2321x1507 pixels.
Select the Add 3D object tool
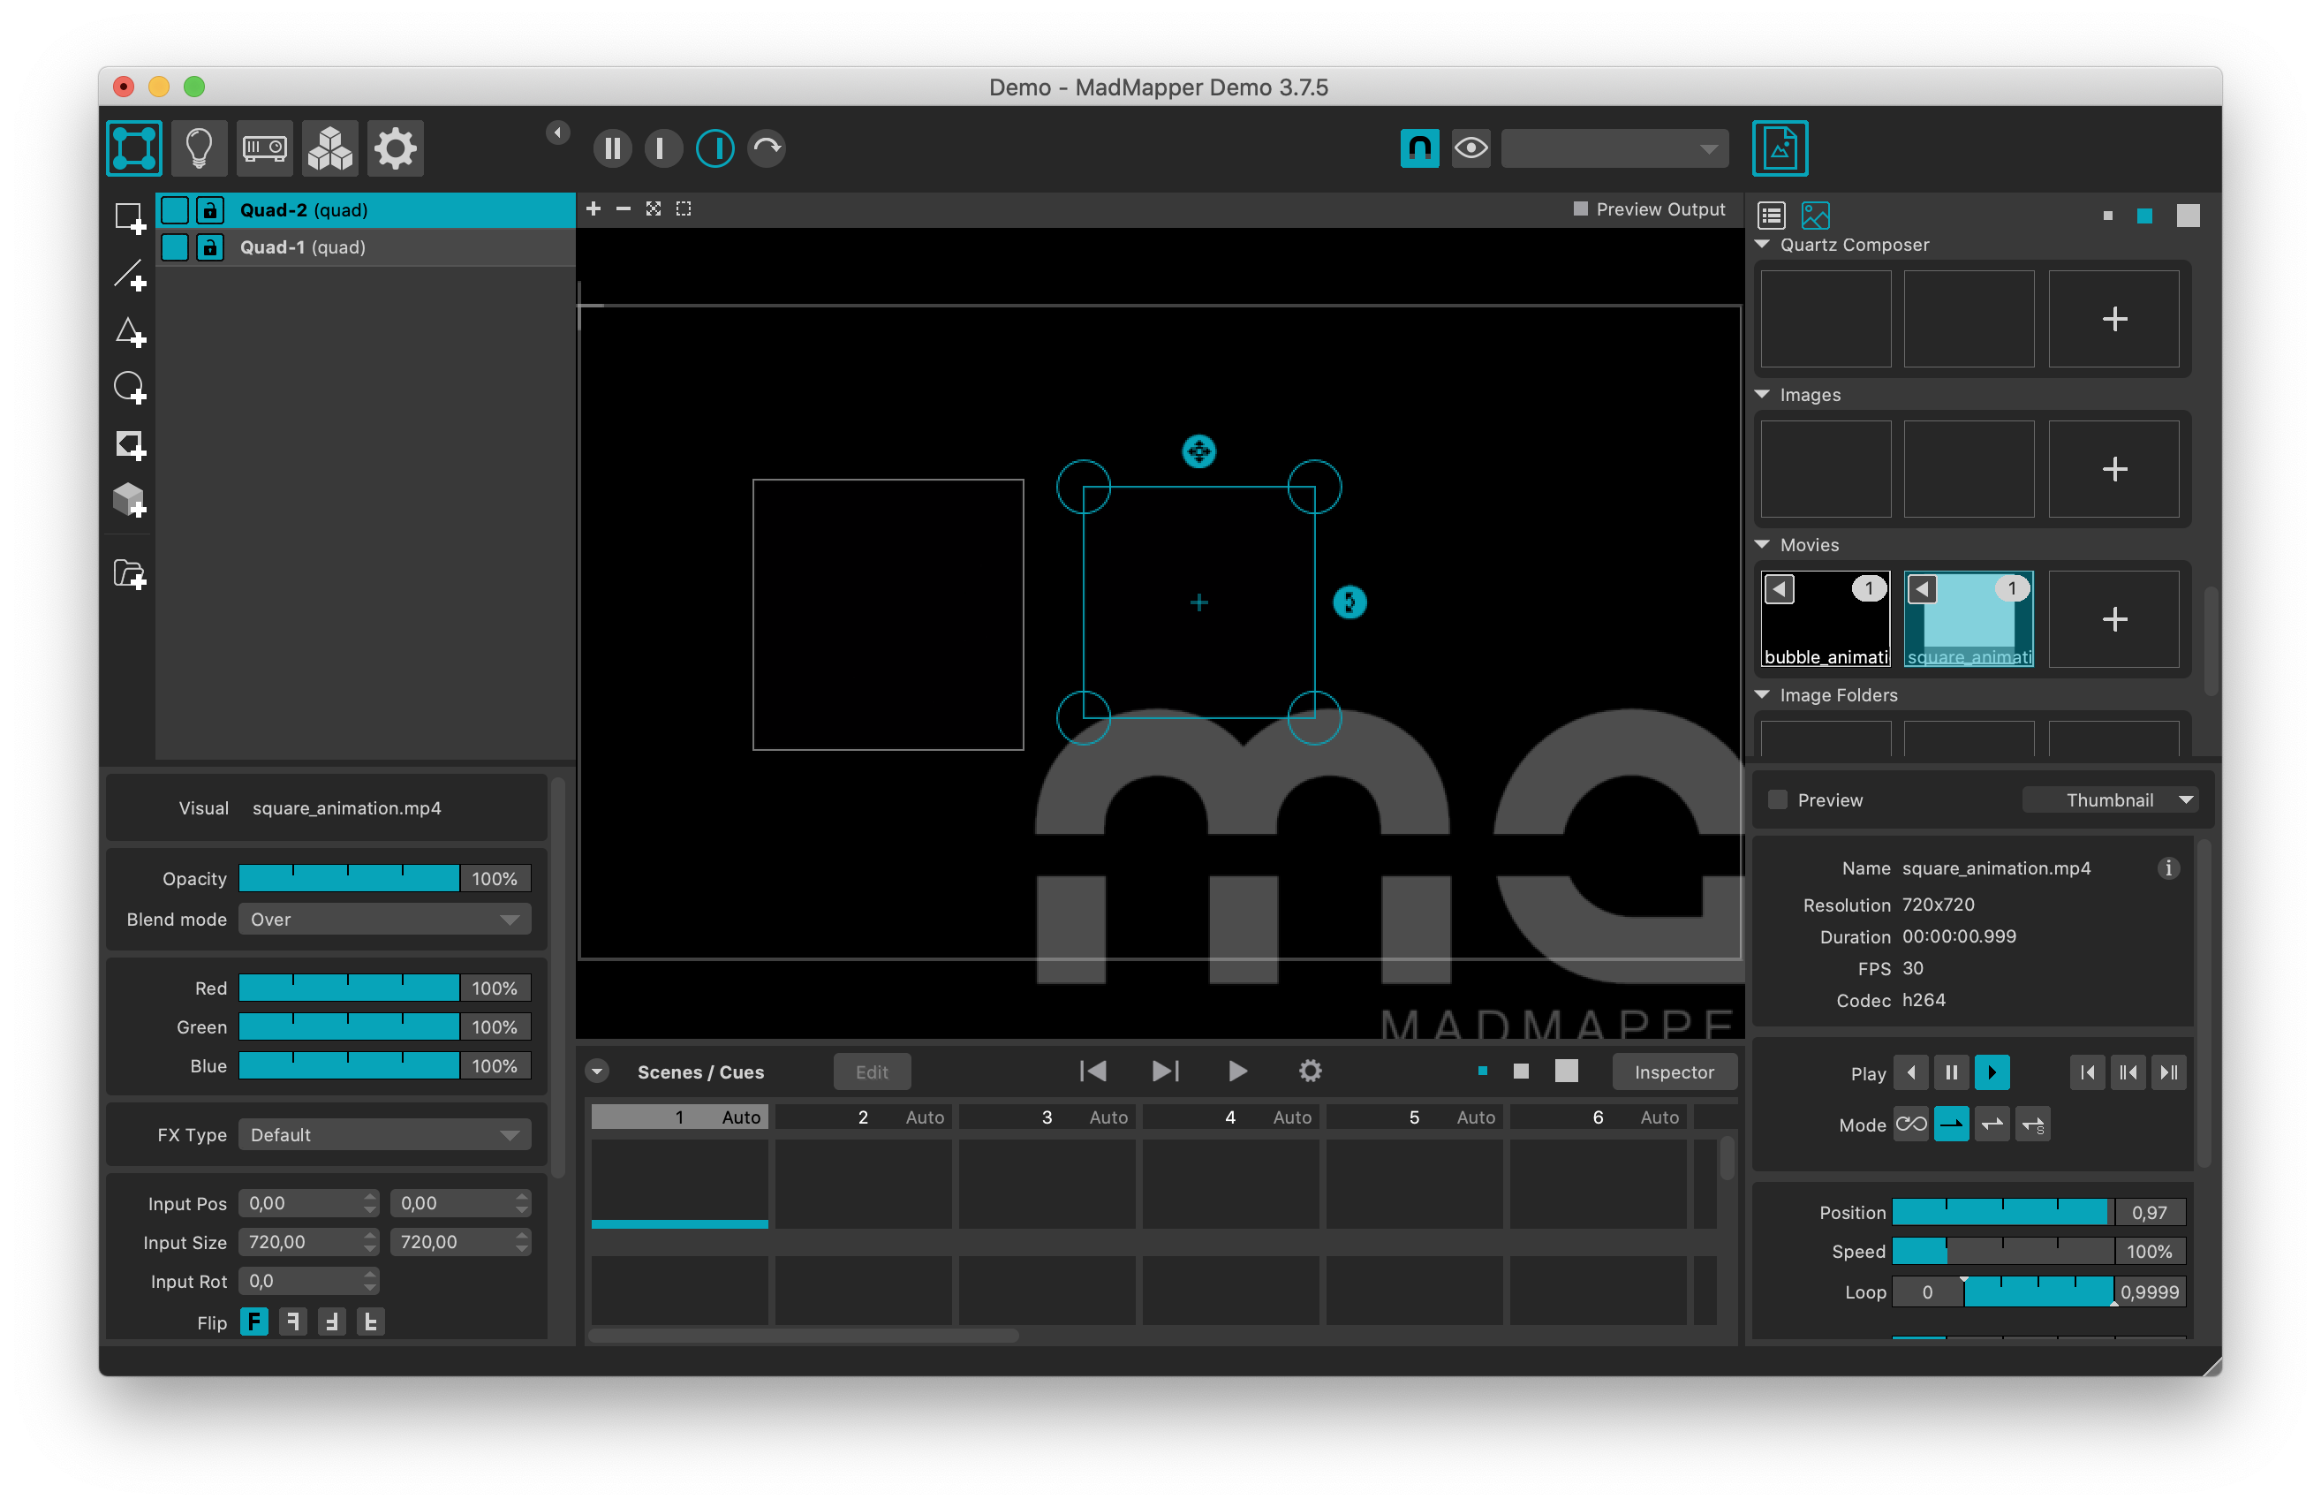130,502
